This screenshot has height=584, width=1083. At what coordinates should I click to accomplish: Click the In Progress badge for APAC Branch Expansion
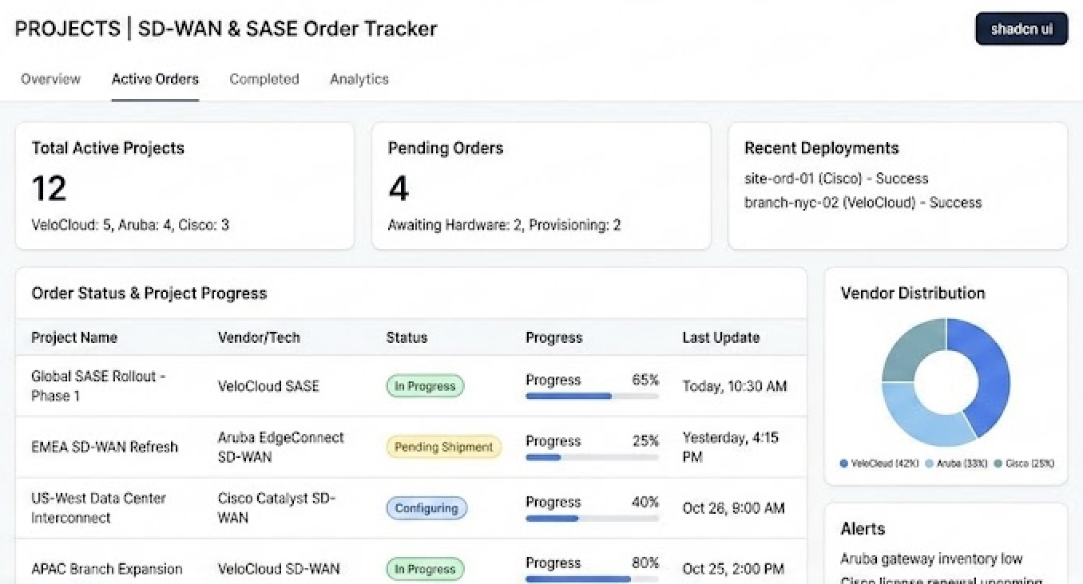(x=424, y=569)
